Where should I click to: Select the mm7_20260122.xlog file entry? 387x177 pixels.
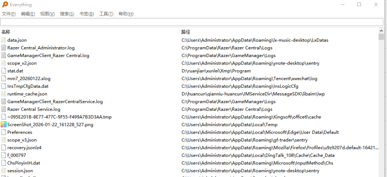(29, 78)
